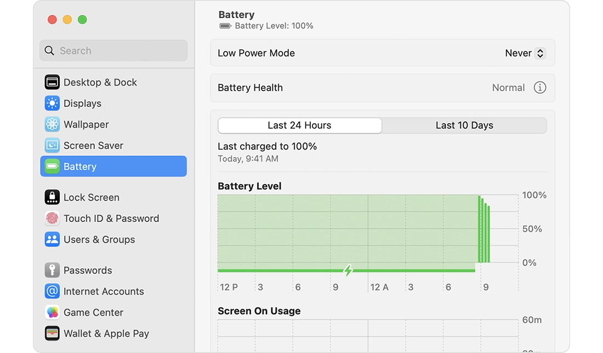Image resolution: width=603 pixels, height=353 pixels.
Task: Open Screen Saver settings icon
Action: [52, 145]
